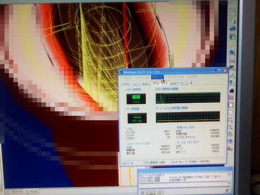Select the パフォーマンス tab

(x=160, y=83)
